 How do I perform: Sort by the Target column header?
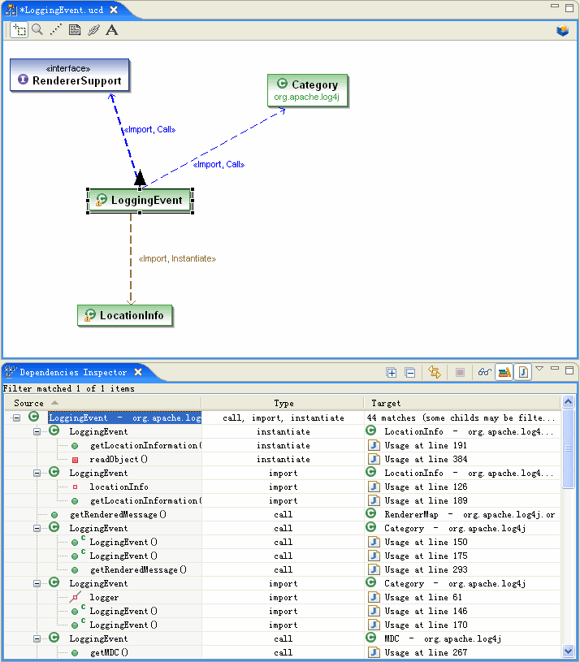pyautogui.click(x=462, y=403)
